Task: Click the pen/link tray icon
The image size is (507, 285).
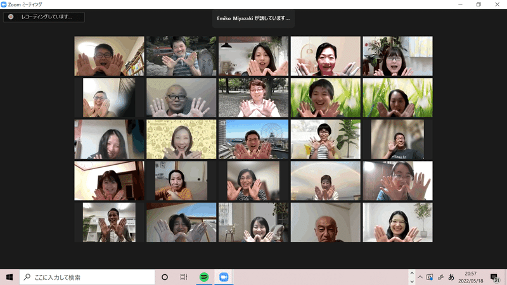Action: coord(440,277)
